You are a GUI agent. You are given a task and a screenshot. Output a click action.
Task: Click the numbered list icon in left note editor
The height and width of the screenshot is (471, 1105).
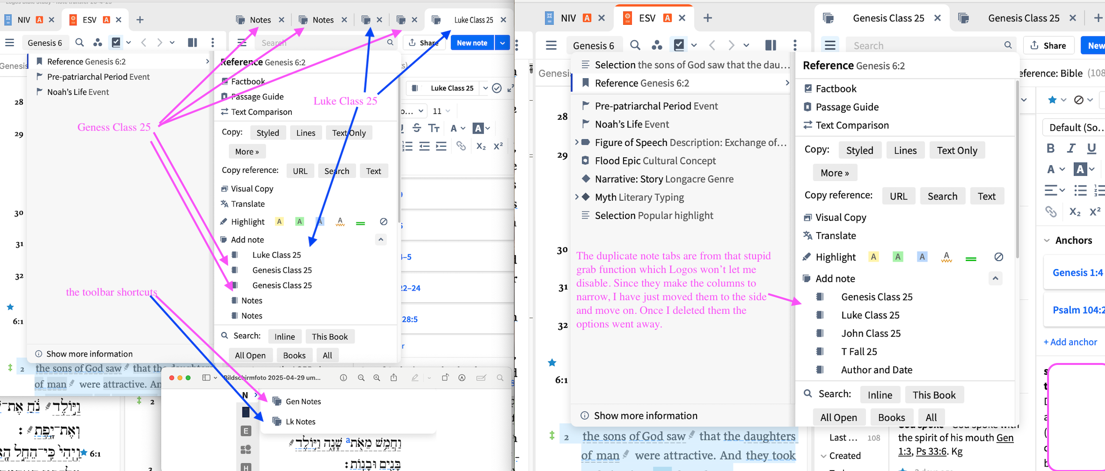tap(407, 146)
